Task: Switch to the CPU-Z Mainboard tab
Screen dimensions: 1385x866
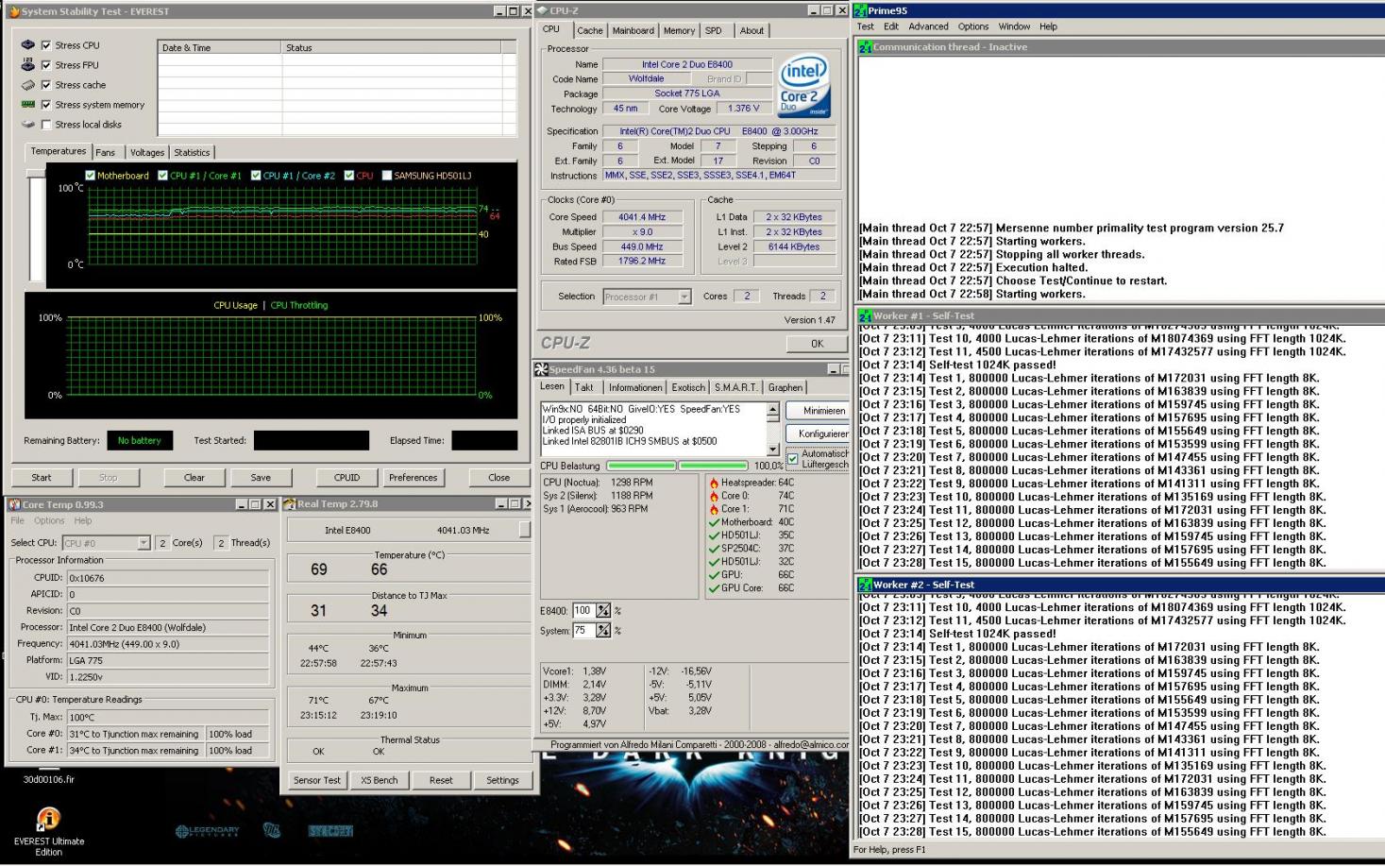Action: point(633,30)
